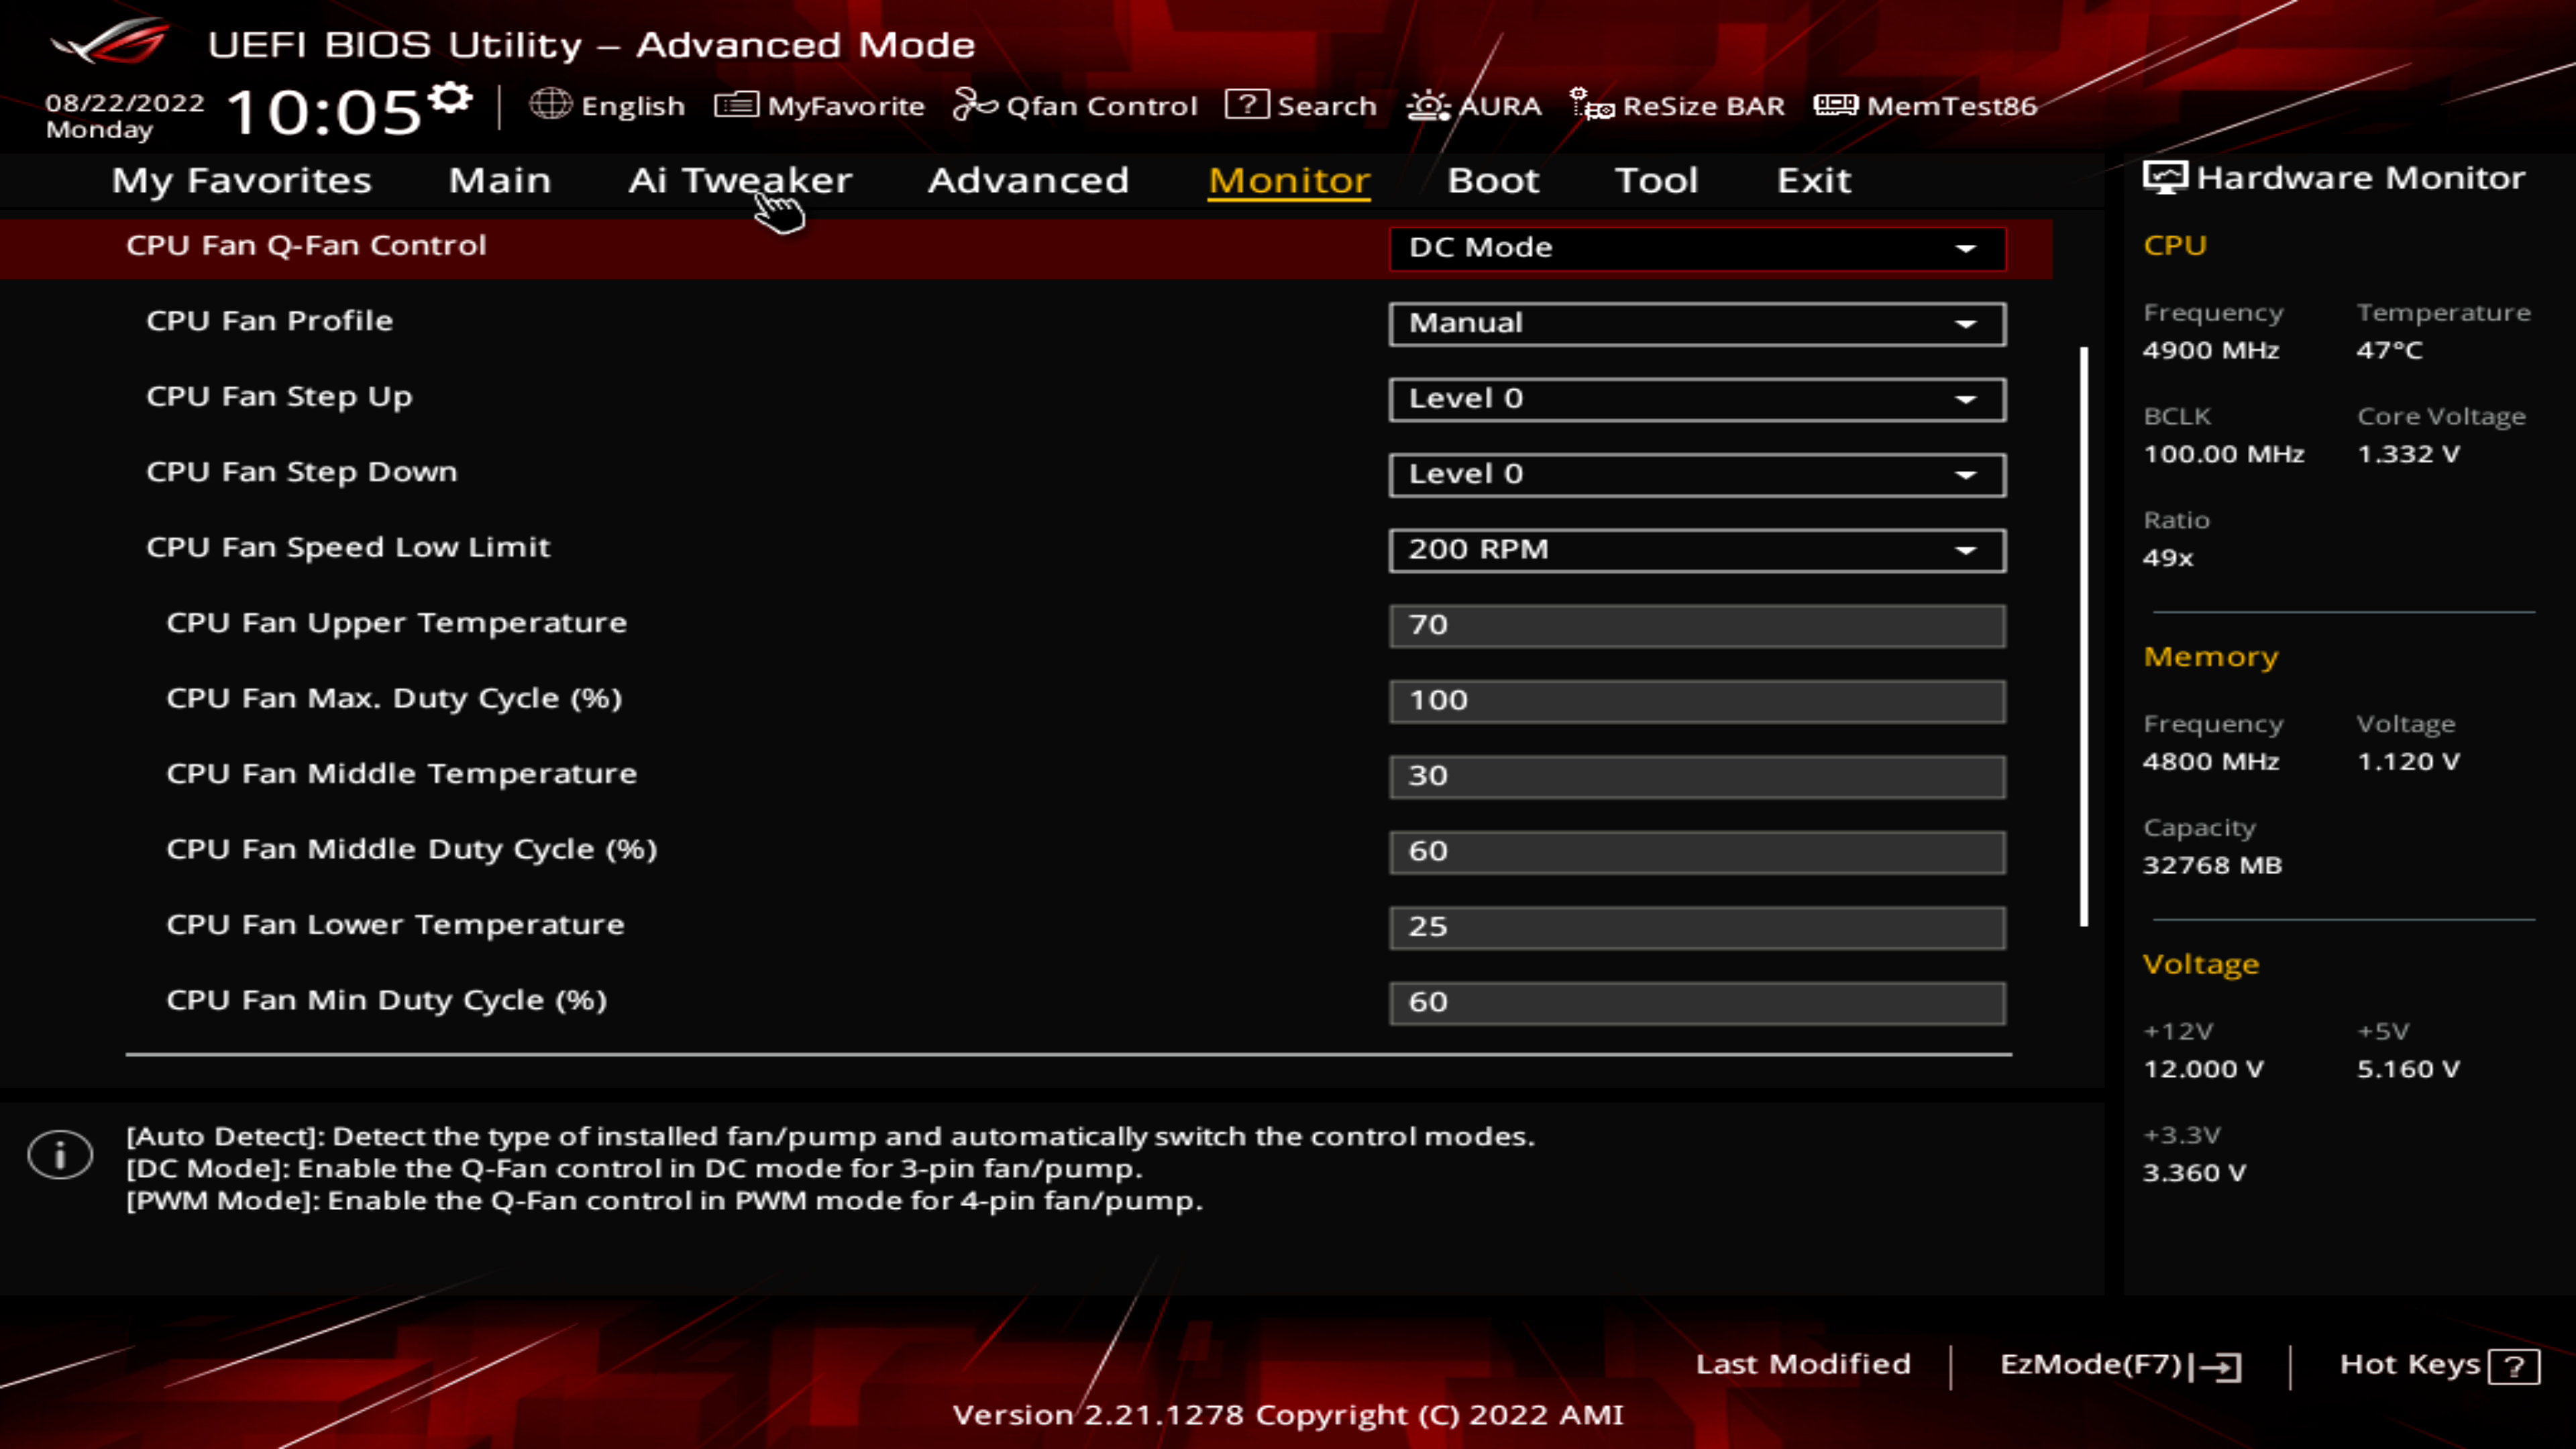
Task: Add item to MyFavorite
Action: [x=819, y=105]
